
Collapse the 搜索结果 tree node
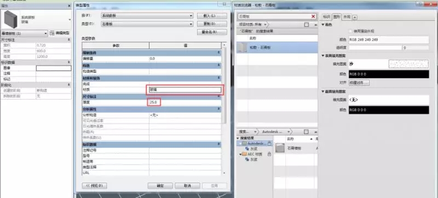238,138
